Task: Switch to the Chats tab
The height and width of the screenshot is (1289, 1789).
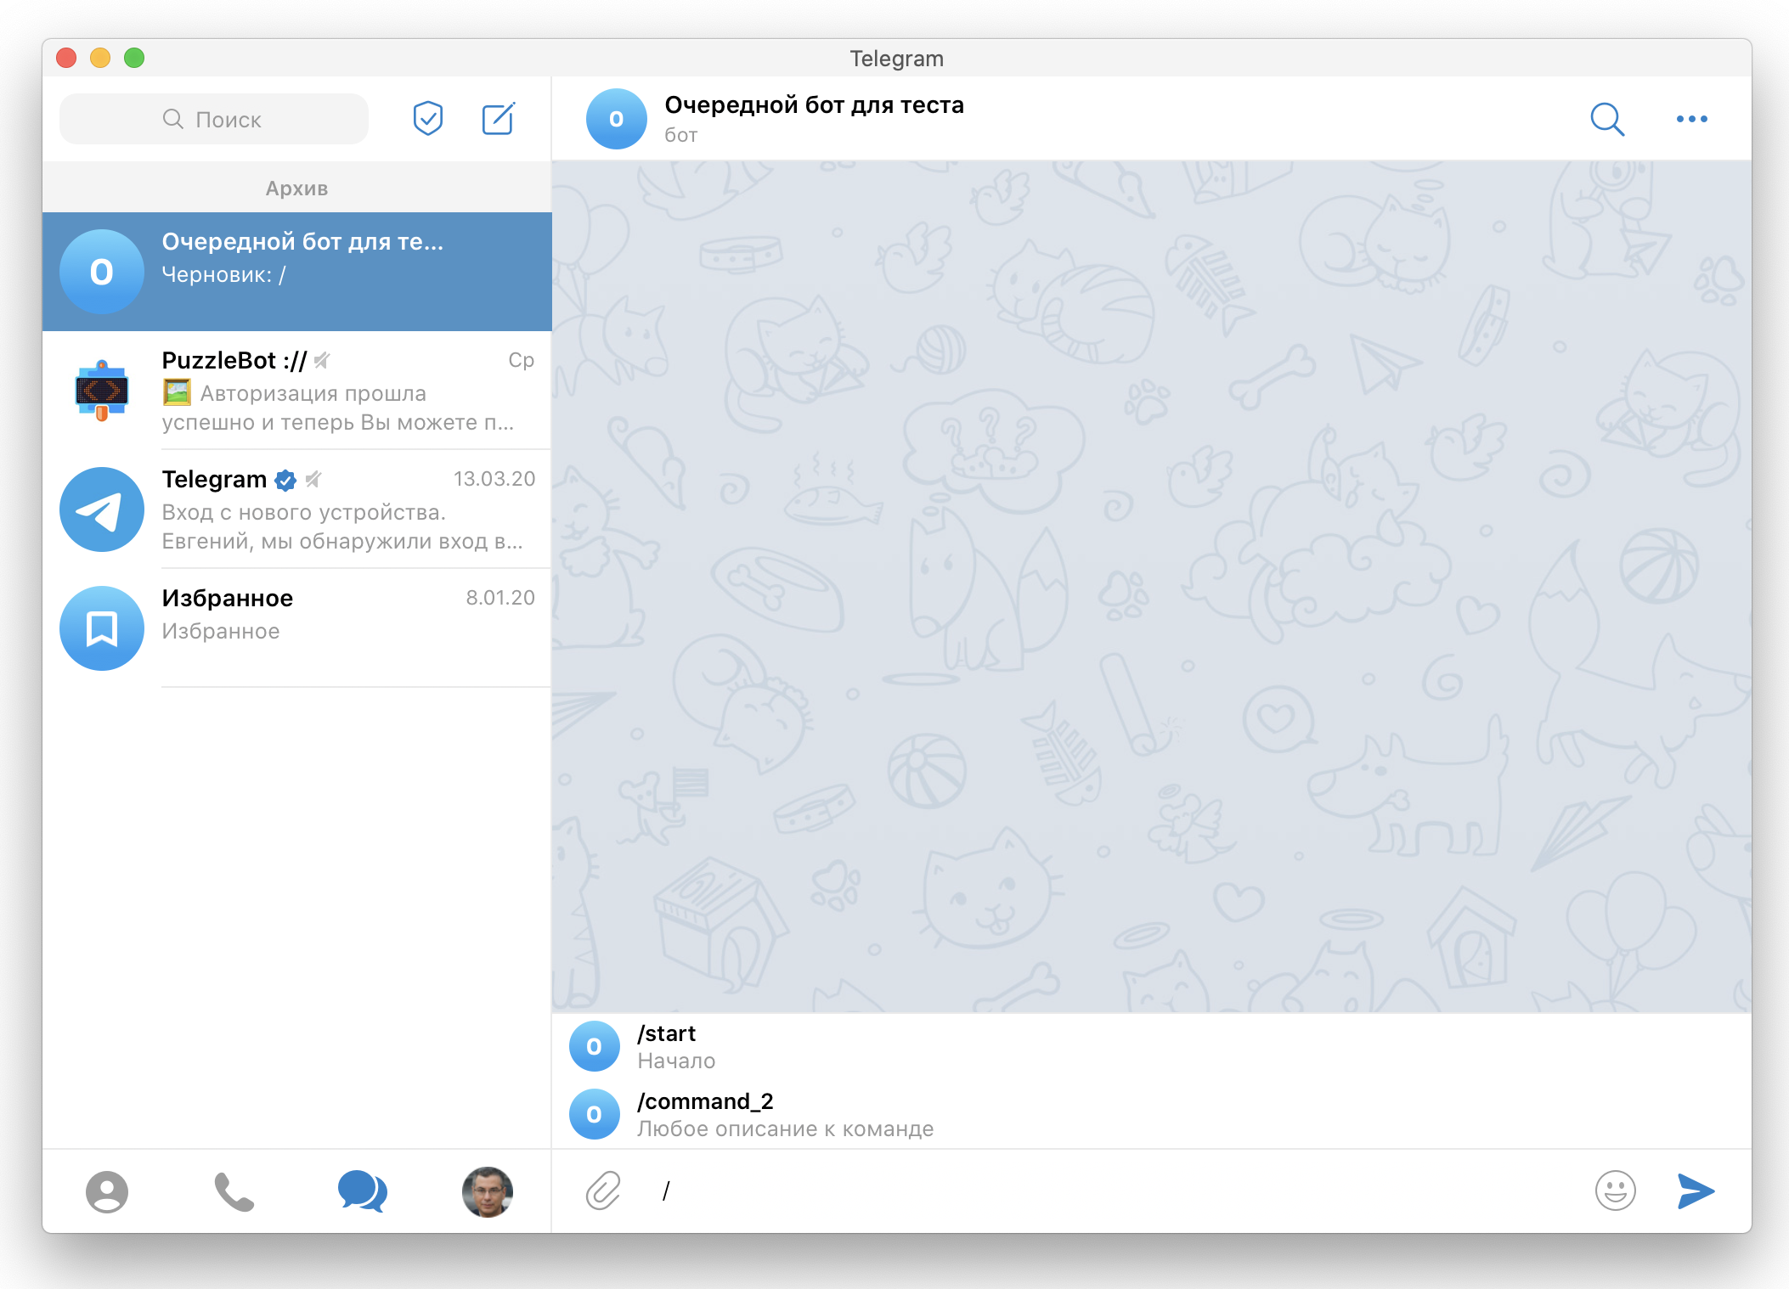Action: click(362, 1191)
